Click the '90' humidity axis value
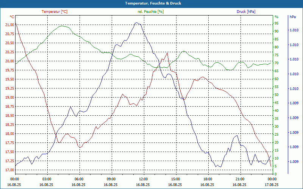This screenshot has width=303, height=189. click(276, 31)
